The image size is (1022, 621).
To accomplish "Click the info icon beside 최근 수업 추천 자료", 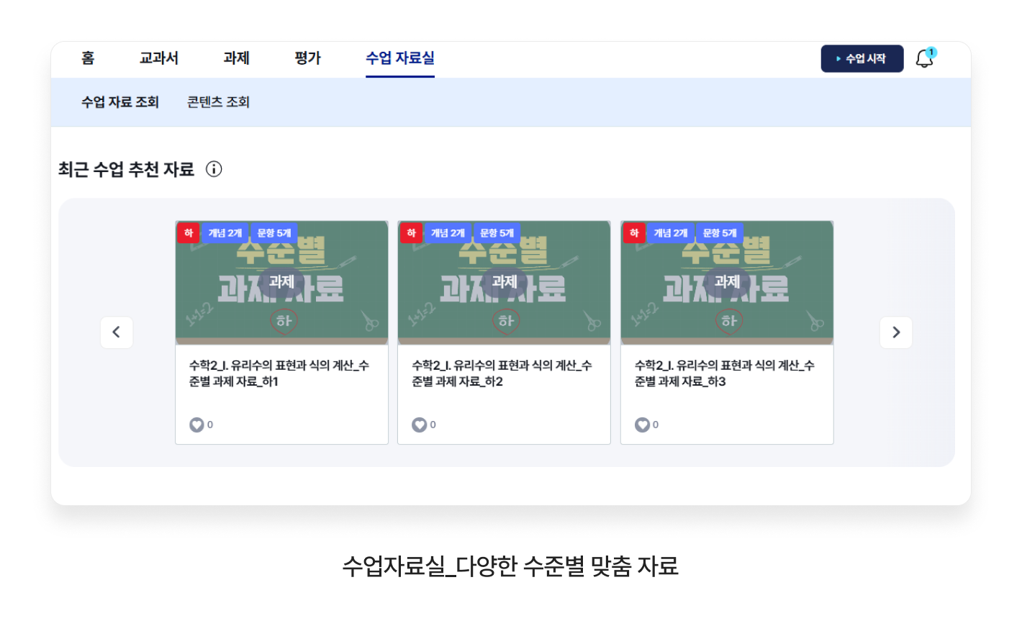I will tap(214, 169).
